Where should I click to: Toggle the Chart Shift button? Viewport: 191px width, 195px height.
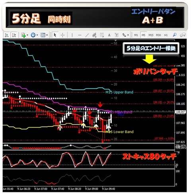tap(14, 35)
